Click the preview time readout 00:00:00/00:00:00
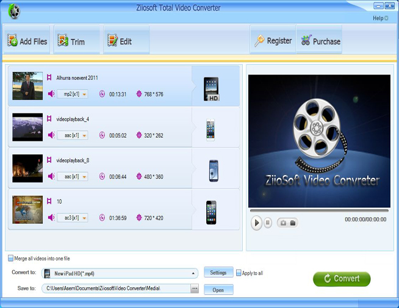The height and width of the screenshot is (308, 399). [365, 220]
